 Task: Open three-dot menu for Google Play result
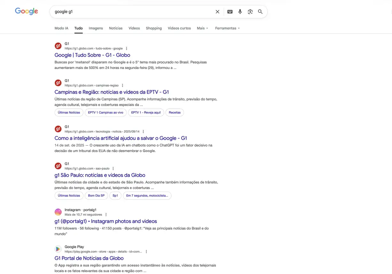point(146,252)
